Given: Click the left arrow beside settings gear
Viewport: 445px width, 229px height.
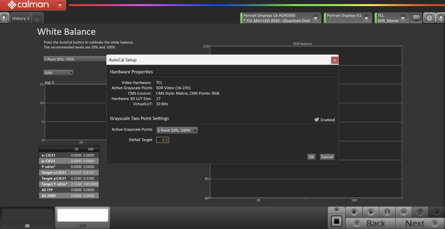Looking at the screenshot, I should [x=440, y=18].
